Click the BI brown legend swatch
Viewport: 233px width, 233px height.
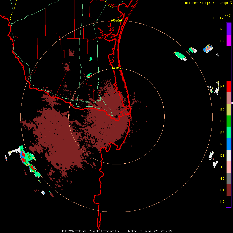click(x=229, y=190)
